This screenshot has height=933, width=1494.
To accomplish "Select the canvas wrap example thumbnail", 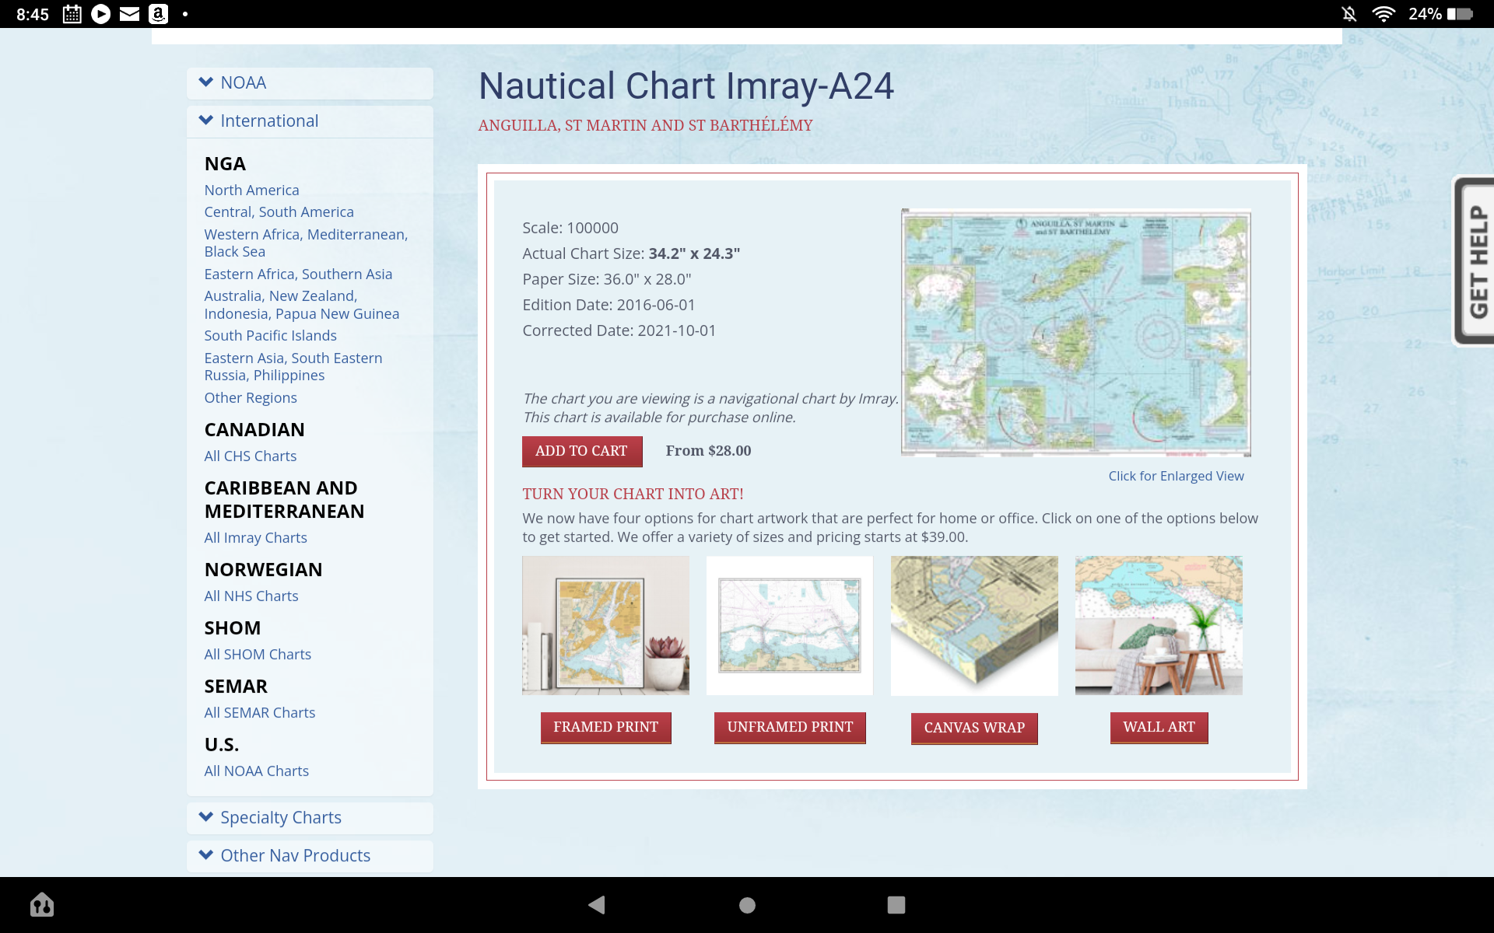I will click(974, 625).
